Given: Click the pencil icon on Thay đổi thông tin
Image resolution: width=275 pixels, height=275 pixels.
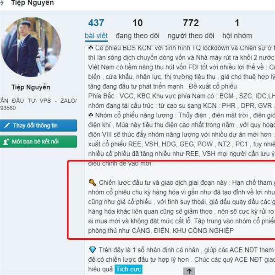Looking at the screenshot, I should (7, 126).
